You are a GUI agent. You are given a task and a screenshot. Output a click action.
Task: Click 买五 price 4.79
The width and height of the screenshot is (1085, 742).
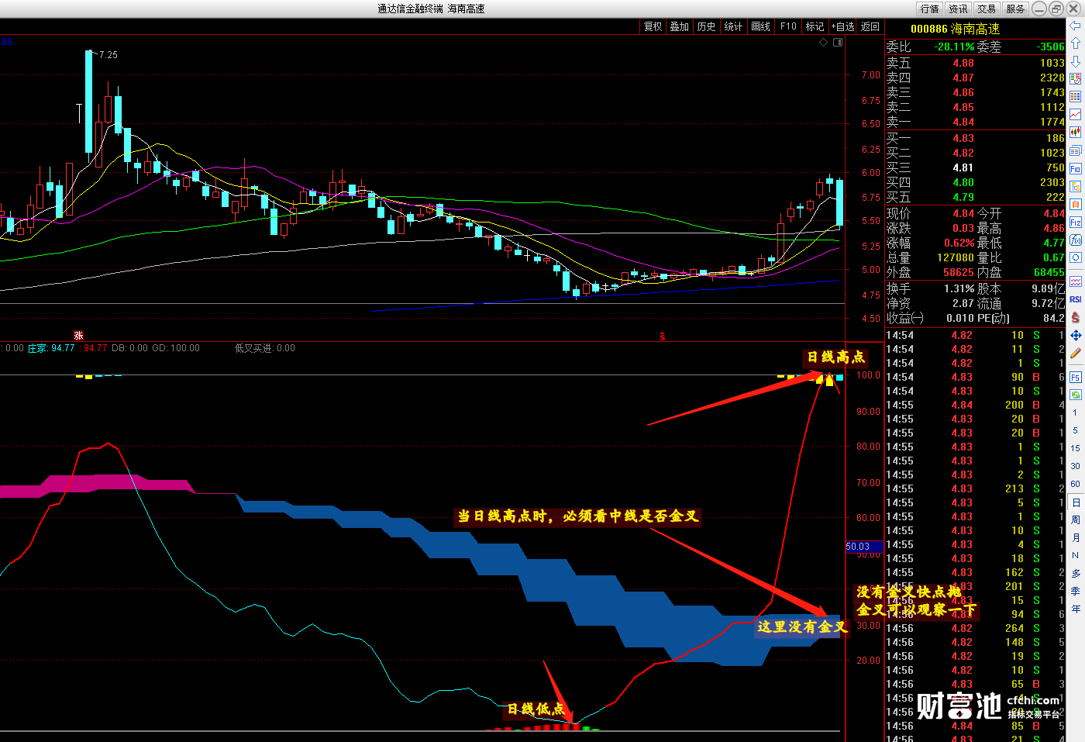tap(963, 197)
